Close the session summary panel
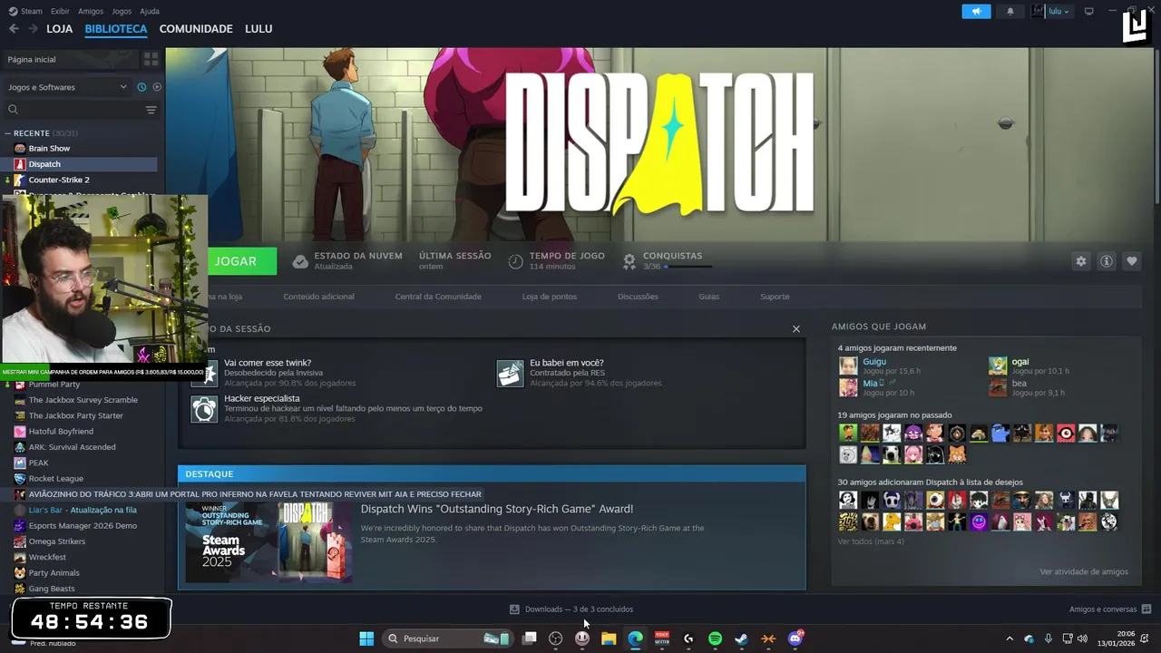1161x653 pixels. pyautogui.click(x=796, y=329)
